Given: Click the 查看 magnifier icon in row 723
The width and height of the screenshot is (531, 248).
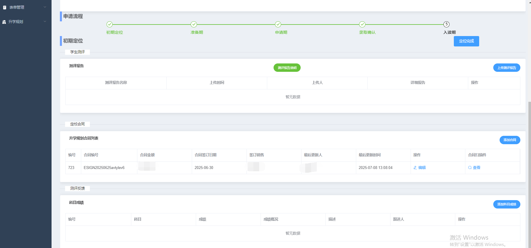Looking at the screenshot, I should pos(470,168).
